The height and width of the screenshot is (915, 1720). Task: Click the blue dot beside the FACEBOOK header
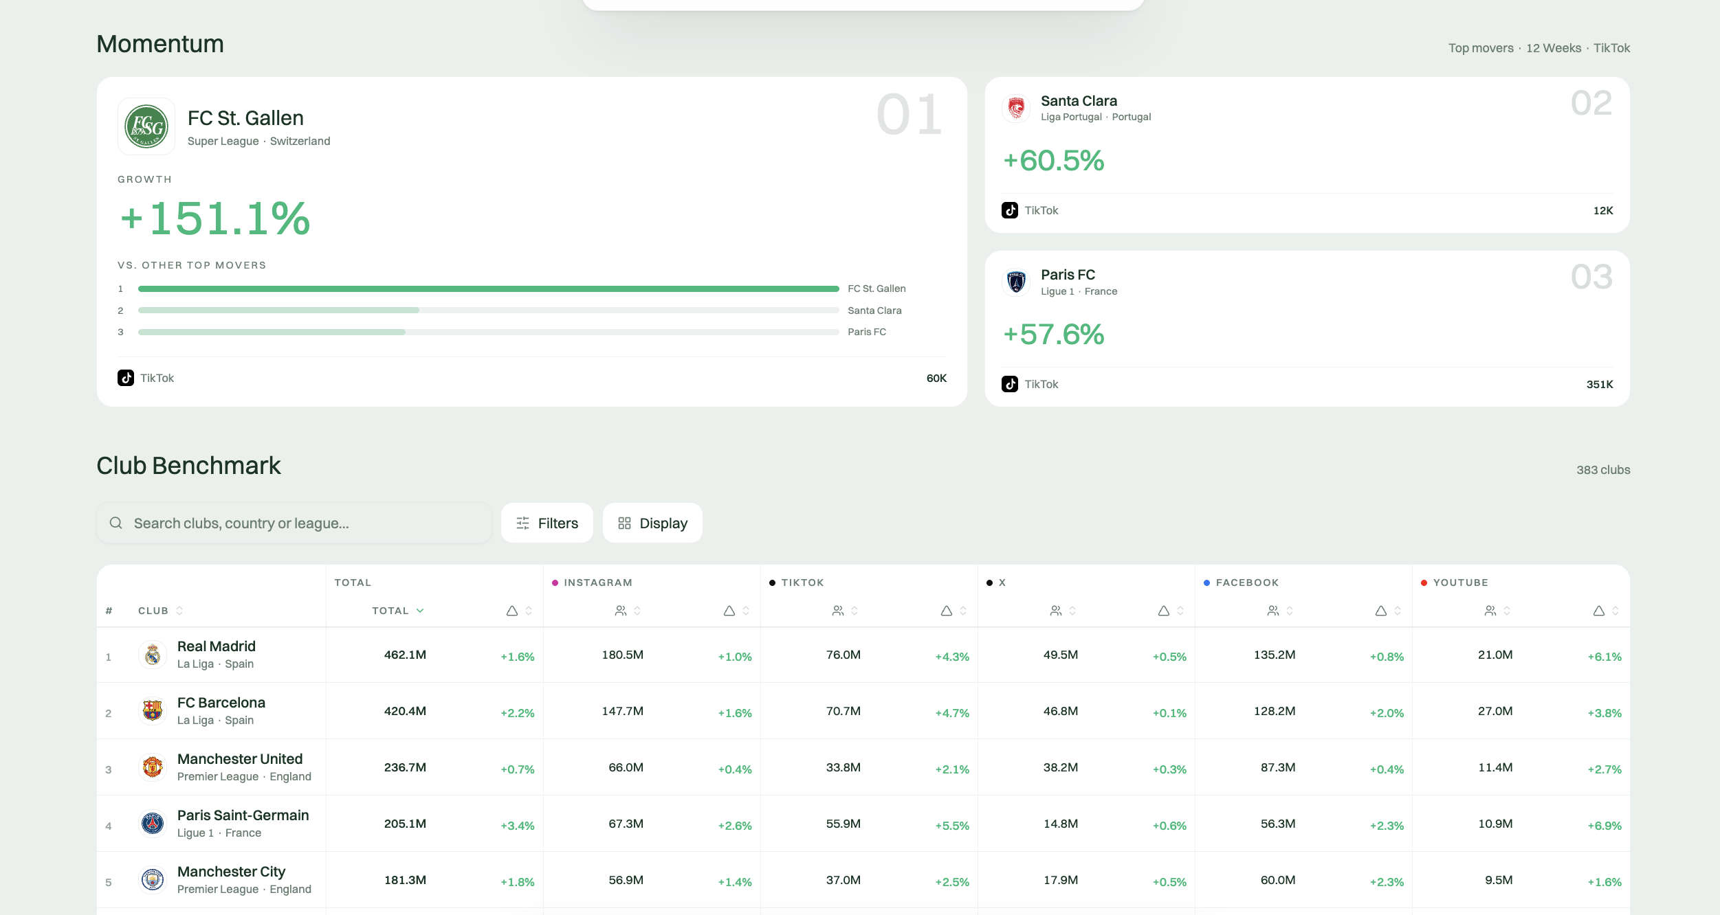[1206, 583]
